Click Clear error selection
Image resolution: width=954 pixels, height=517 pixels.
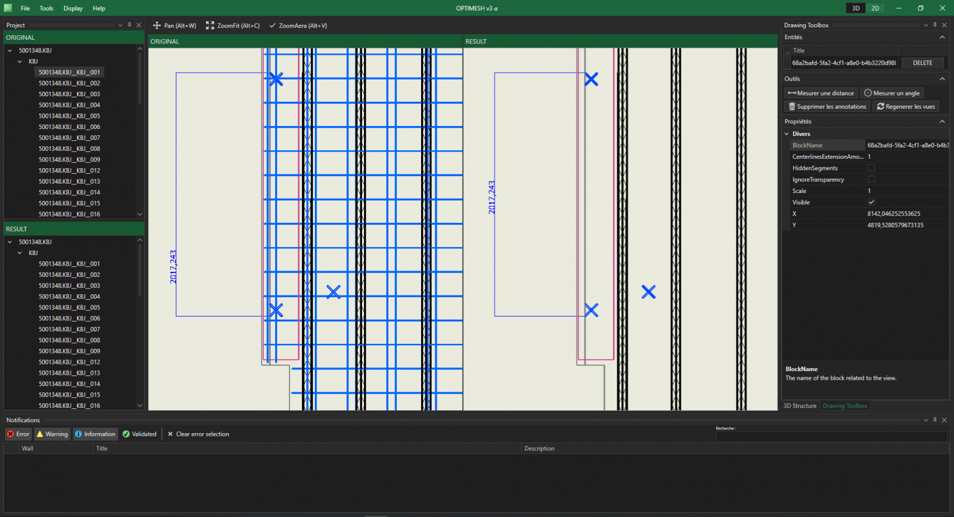click(198, 434)
